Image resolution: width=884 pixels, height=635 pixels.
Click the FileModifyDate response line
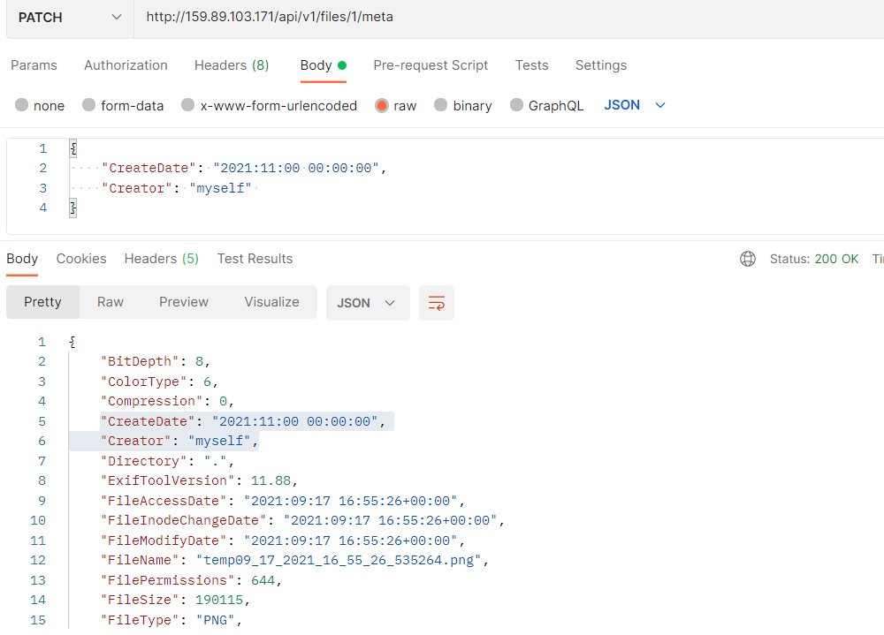(x=283, y=541)
